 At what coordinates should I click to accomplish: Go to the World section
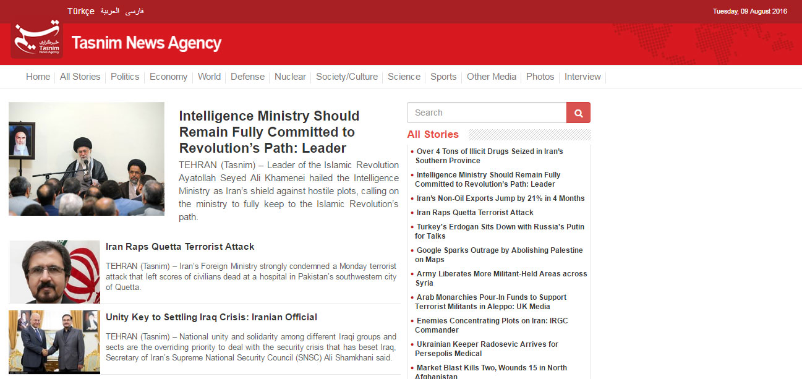[x=209, y=77]
